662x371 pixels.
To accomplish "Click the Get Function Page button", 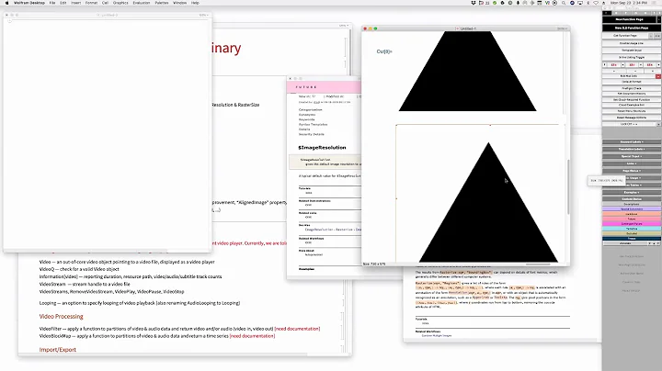I will tap(625, 36).
